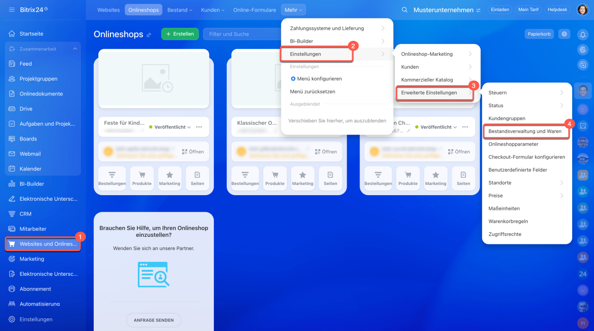Click Öffnen QR button on first shop
594x331 pixels.
pyautogui.click(x=193, y=152)
